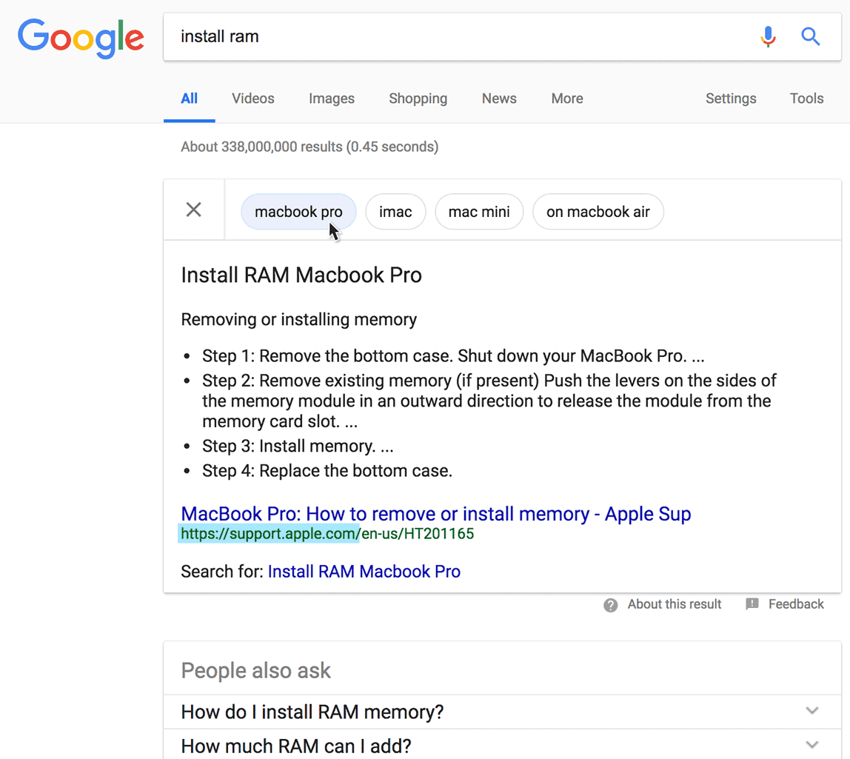850x759 pixels.
Task: Click "Install RAM Macbook Pro" search link
Action: [364, 572]
